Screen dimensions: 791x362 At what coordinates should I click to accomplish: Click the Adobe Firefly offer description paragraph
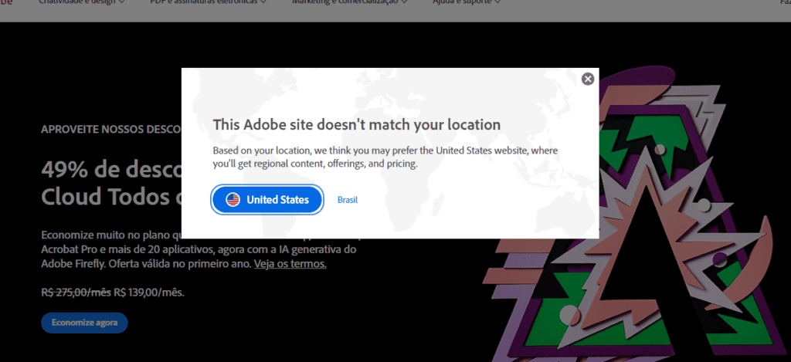point(200,249)
